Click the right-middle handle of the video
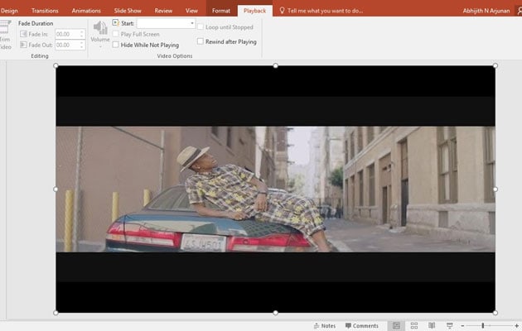The height and width of the screenshot is (331, 522). [x=495, y=189]
